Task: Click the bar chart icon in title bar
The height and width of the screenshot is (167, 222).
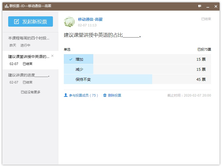Action: (7, 6)
